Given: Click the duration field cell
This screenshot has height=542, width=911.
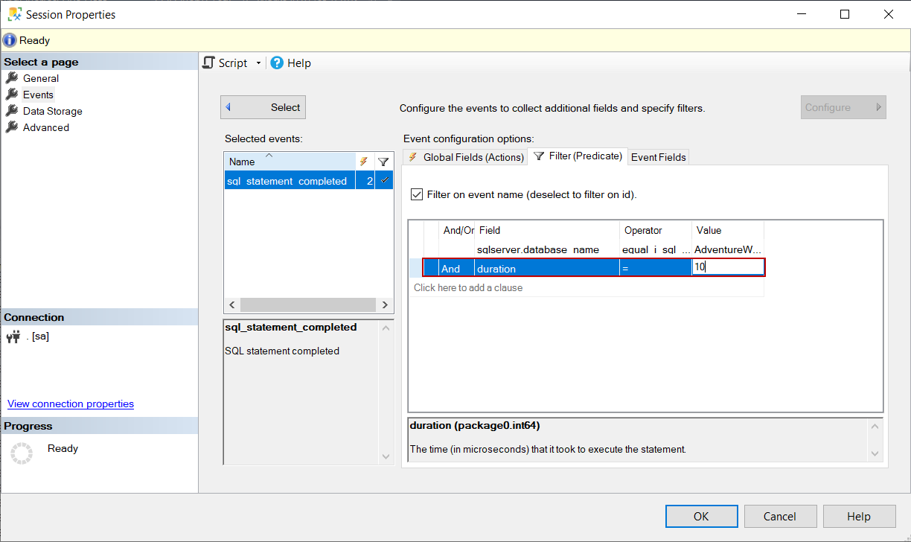Looking at the screenshot, I should [x=547, y=268].
